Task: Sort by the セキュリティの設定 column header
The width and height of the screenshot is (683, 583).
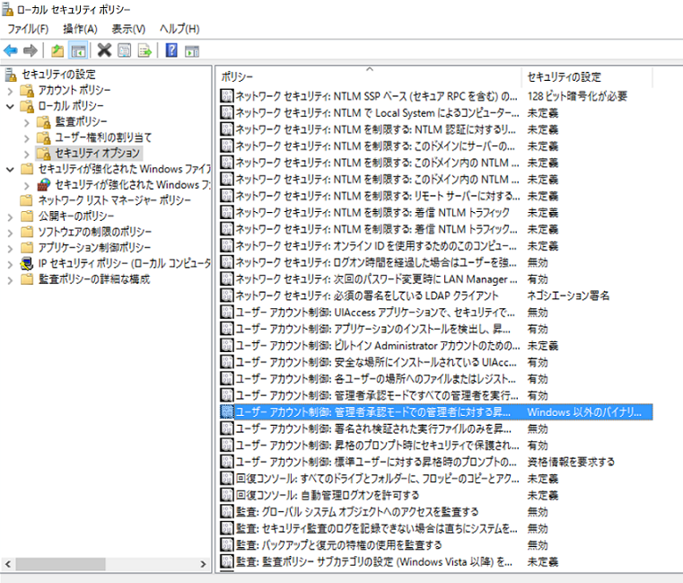Action: tap(587, 76)
